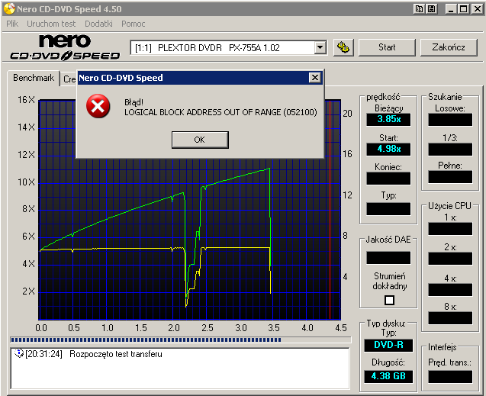Click the CPU usage 8 x field

pyautogui.click(x=450, y=318)
